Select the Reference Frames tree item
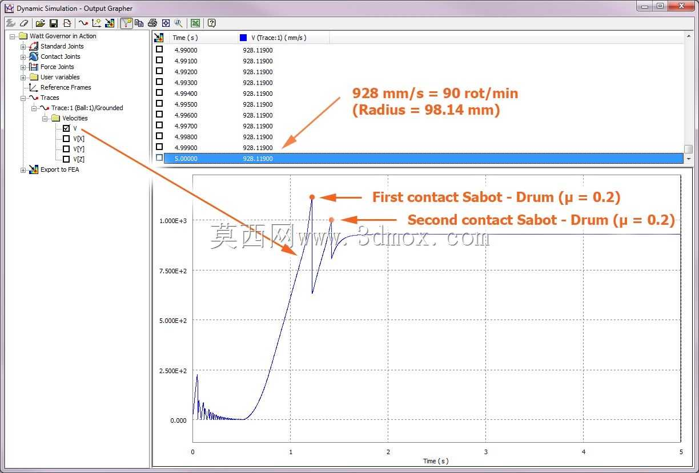699x473 pixels. pos(66,87)
